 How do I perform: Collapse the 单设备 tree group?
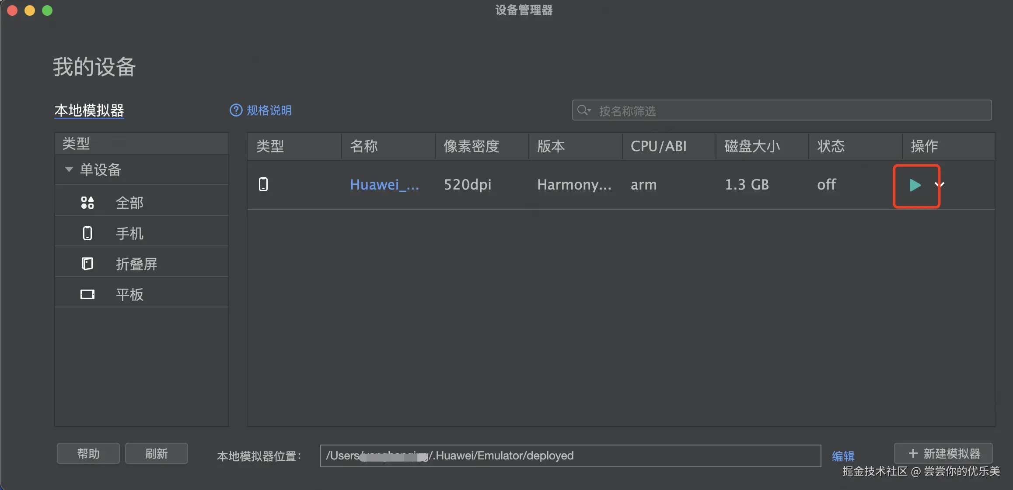coord(69,169)
